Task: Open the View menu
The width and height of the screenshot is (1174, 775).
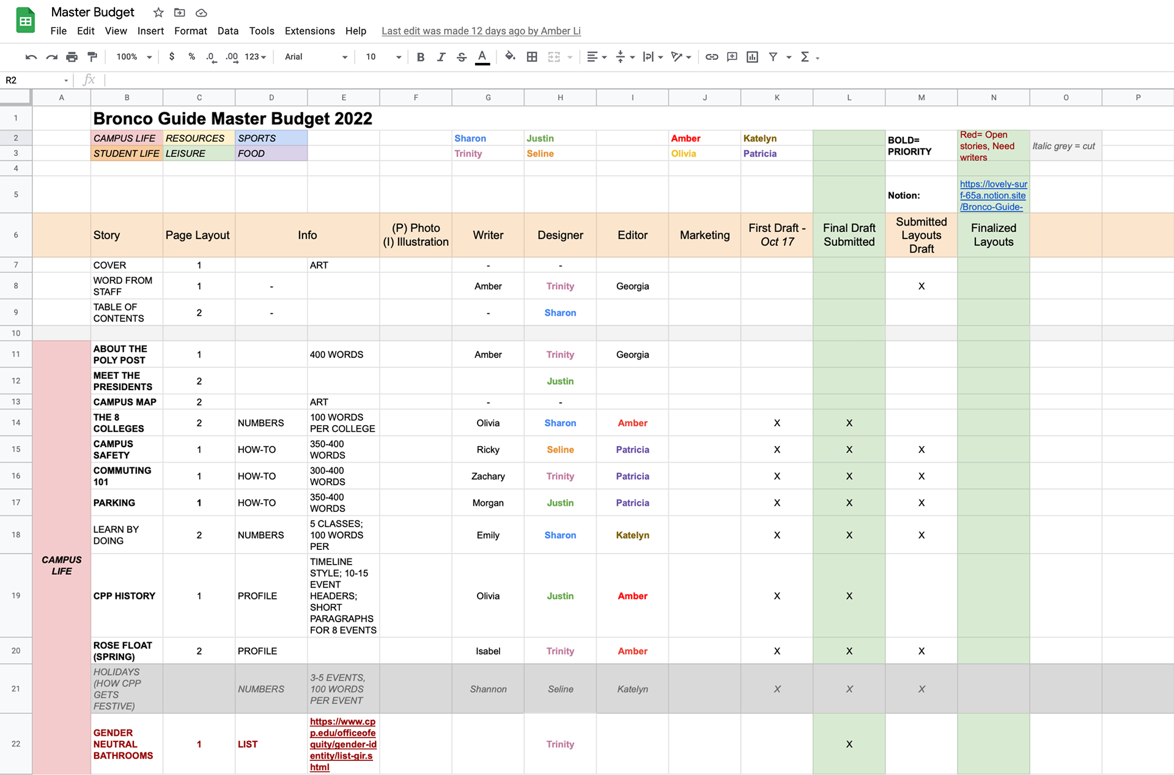Action: [x=116, y=31]
